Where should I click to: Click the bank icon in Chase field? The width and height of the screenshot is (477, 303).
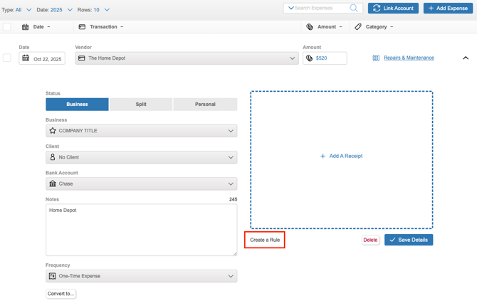tap(53, 184)
